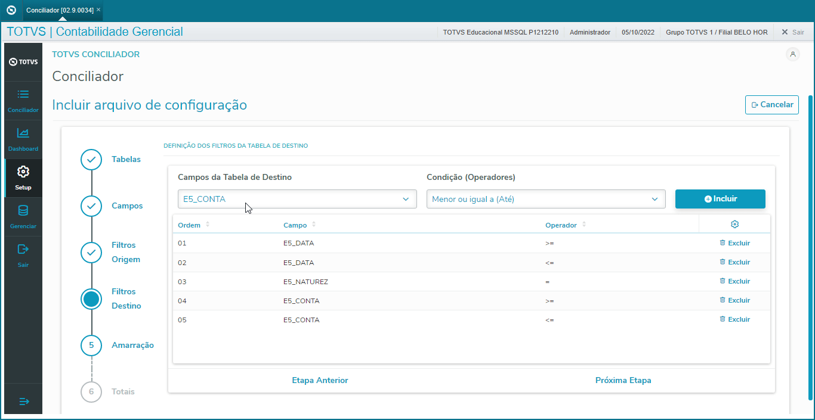Click Sair in the top header bar
Screen dimensions: 815x420
[x=793, y=32]
